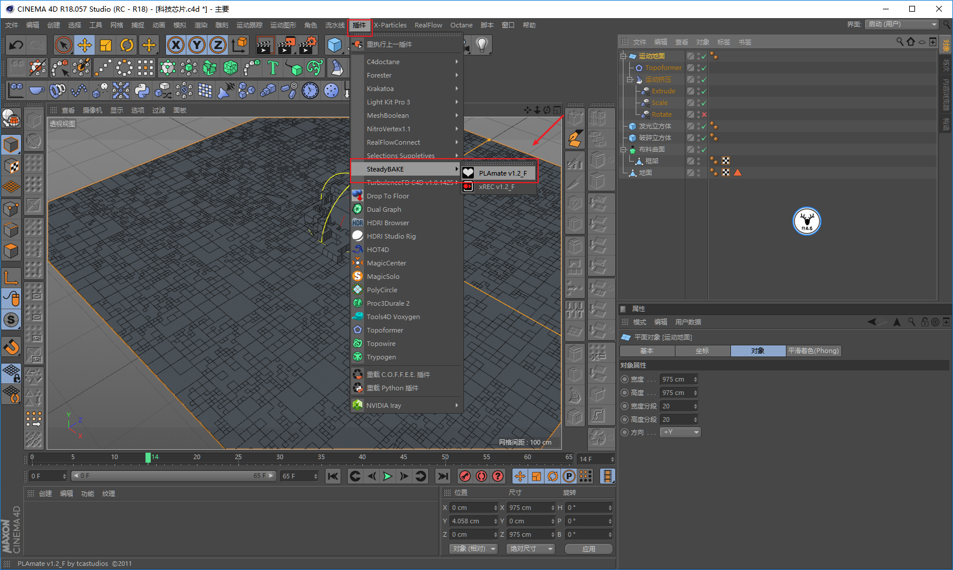This screenshot has height=570, width=953.
Task: Switch to the 平滑着色(Phong) tab
Action: (x=813, y=351)
